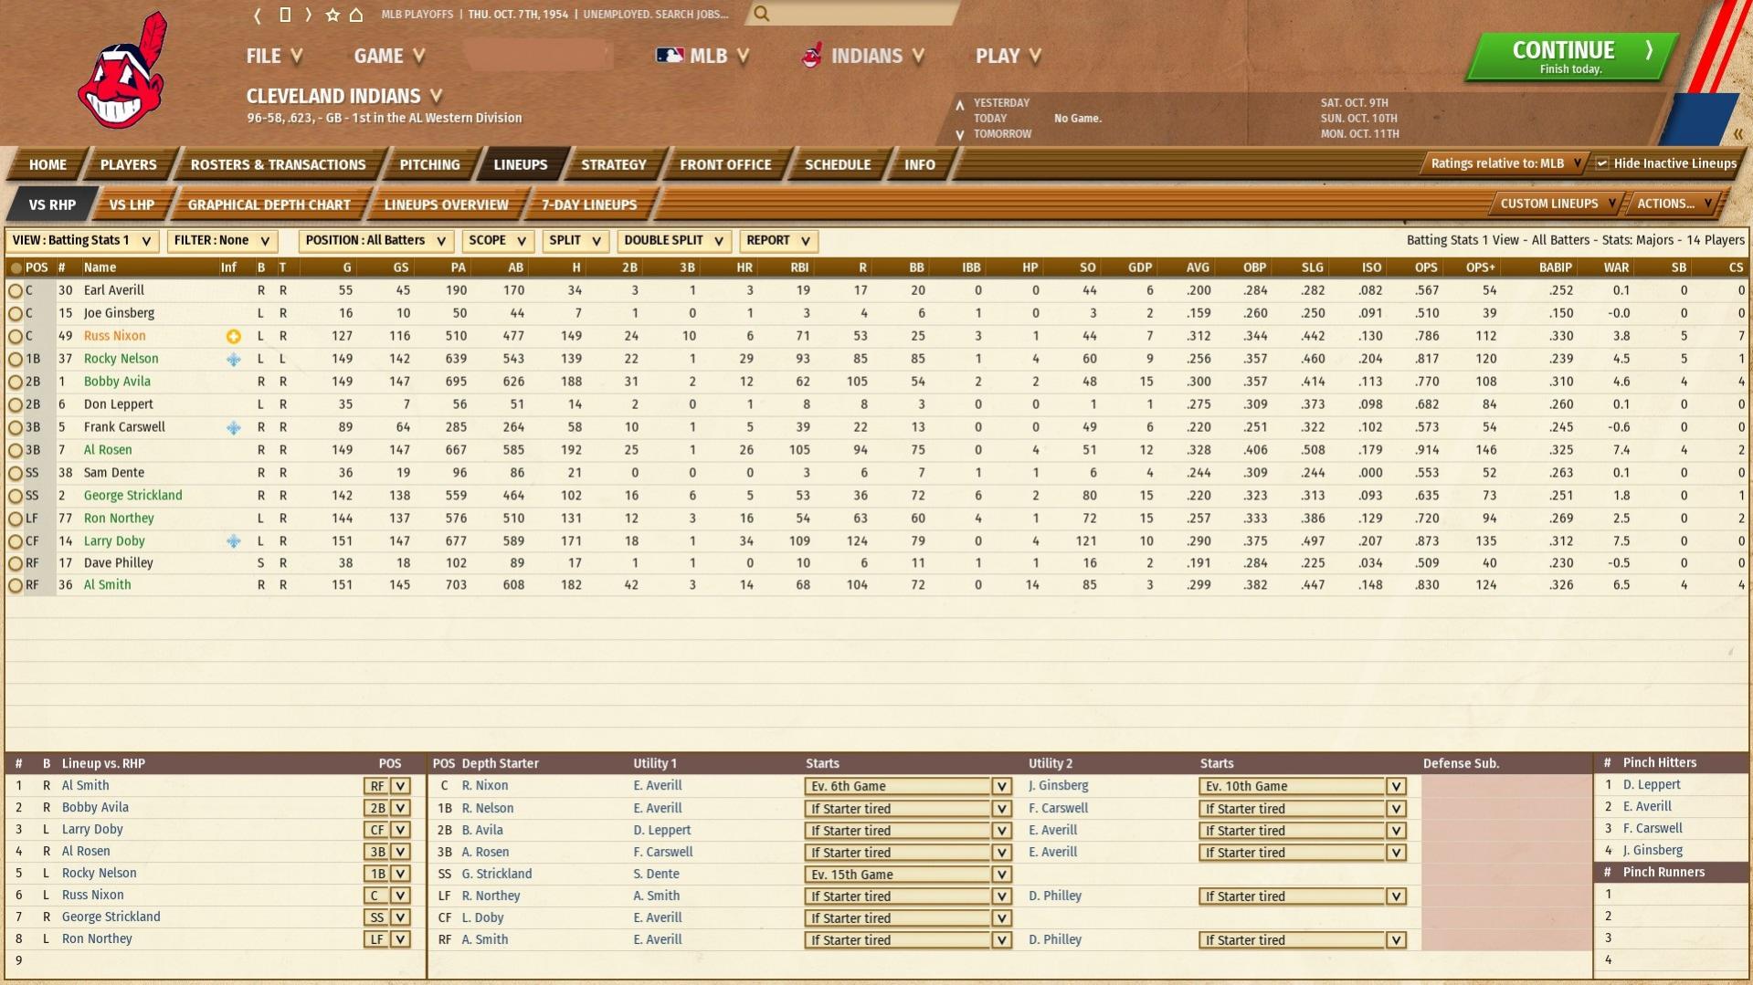Open the DOUBLE SPLIT dropdown
The width and height of the screenshot is (1753, 985).
[674, 241]
